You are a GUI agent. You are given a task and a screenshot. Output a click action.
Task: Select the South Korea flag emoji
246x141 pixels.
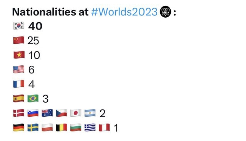19,26
